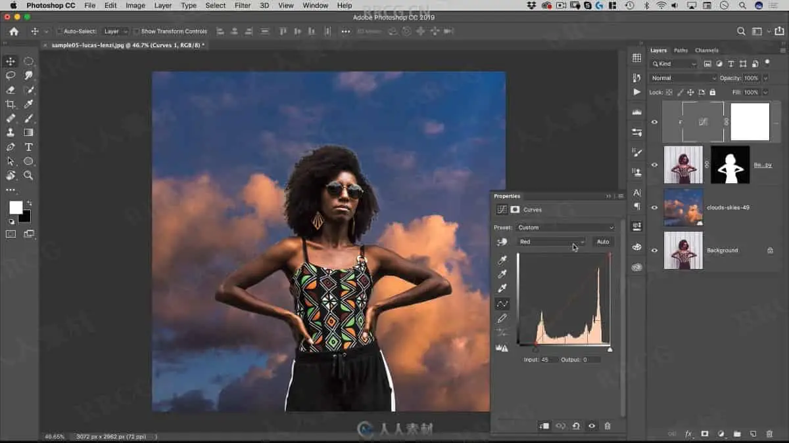Screen dimensions: 789x443
Task: Open the Filter menu
Action: (243, 5)
